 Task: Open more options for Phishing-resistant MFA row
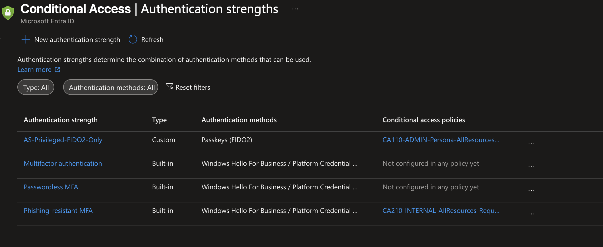point(531,214)
